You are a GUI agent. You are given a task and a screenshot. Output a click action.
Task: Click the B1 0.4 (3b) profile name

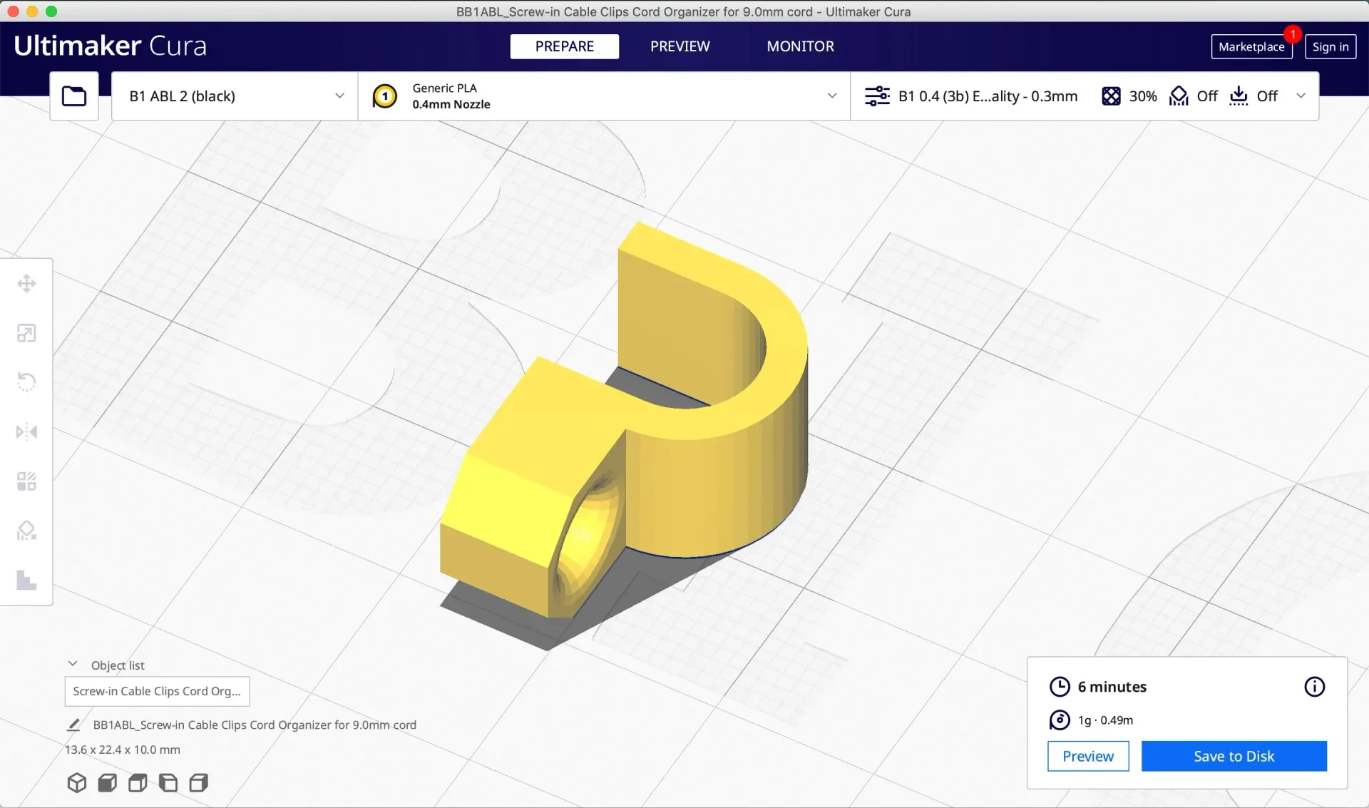click(x=988, y=96)
